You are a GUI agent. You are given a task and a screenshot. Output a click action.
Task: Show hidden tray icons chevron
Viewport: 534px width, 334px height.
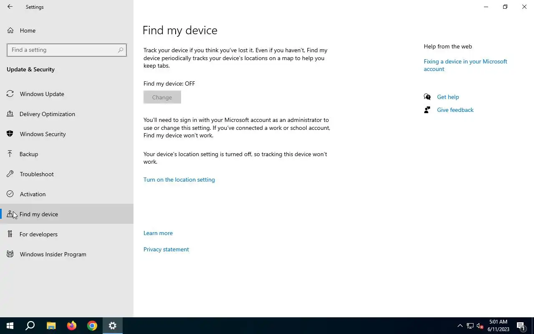point(460,326)
